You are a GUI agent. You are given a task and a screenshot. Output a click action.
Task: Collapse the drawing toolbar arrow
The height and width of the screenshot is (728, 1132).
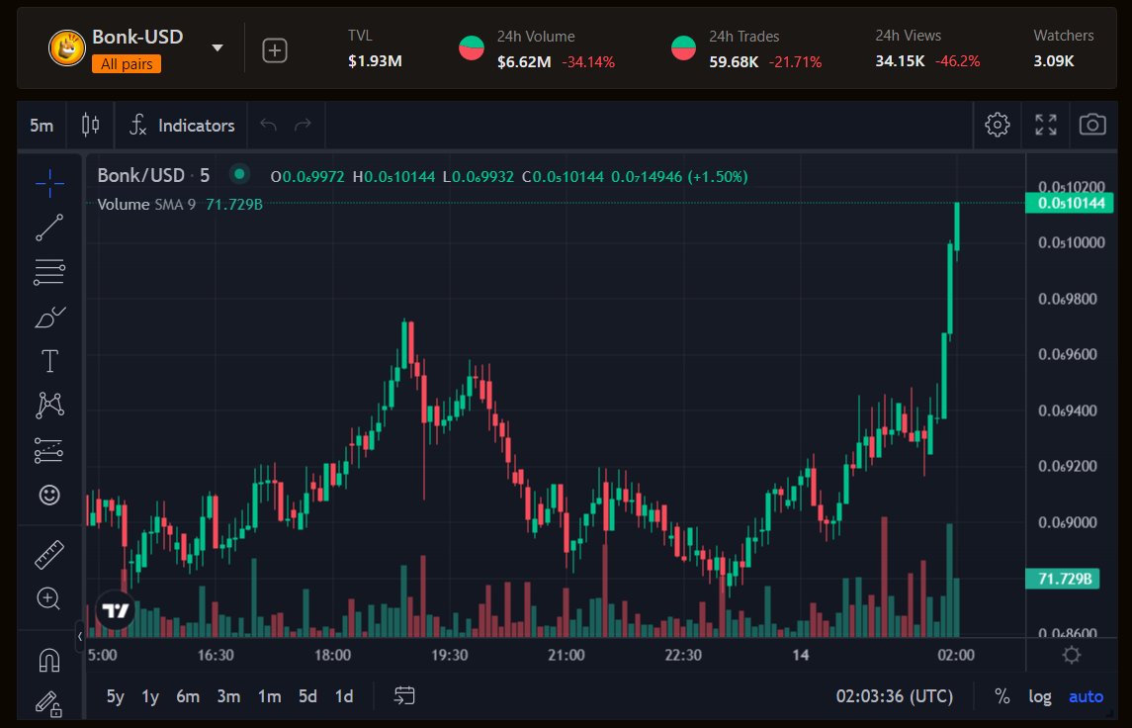pos(79,636)
